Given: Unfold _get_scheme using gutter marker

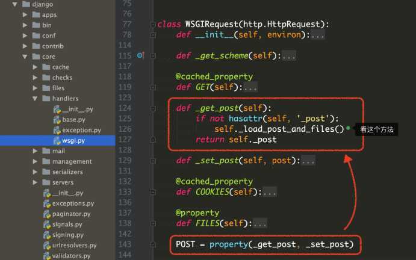Looking at the screenshot, I should click(153, 56).
